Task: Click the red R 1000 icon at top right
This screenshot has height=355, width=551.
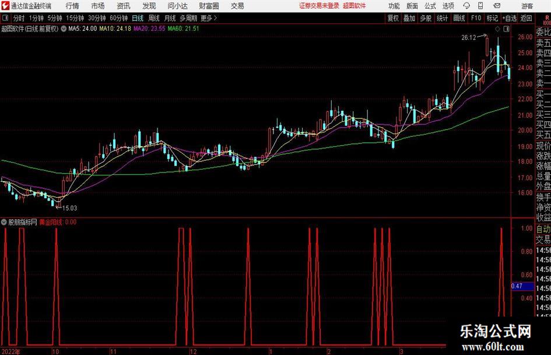Action: (547, 20)
